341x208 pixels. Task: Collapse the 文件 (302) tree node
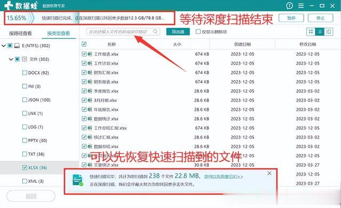pos(11,59)
